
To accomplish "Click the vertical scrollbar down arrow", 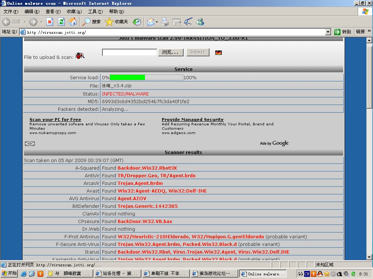I will tap(369, 257).
